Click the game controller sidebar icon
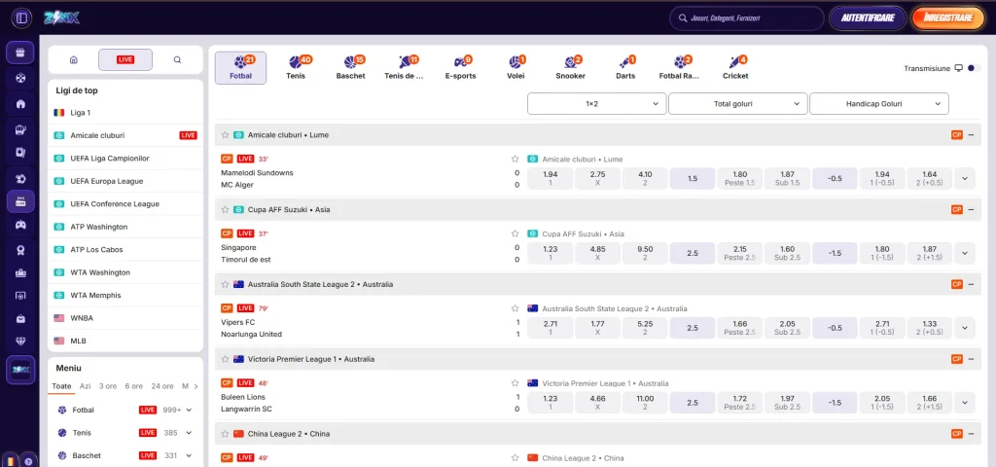 tap(20, 225)
